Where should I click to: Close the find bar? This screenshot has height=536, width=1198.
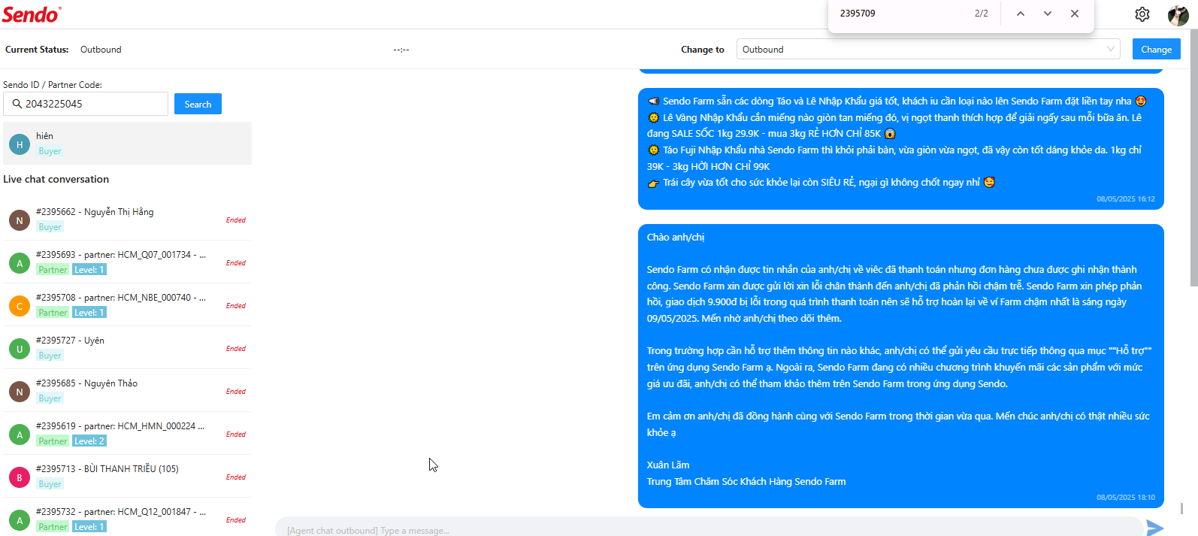point(1075,14)
